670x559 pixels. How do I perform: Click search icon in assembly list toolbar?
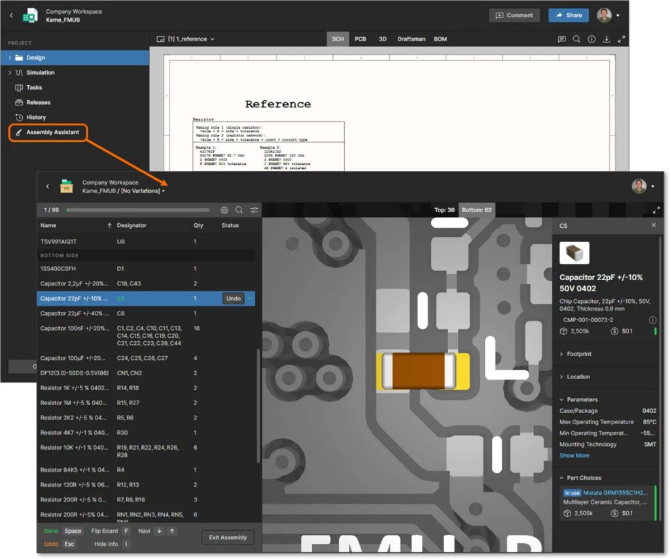coord(239,210)
